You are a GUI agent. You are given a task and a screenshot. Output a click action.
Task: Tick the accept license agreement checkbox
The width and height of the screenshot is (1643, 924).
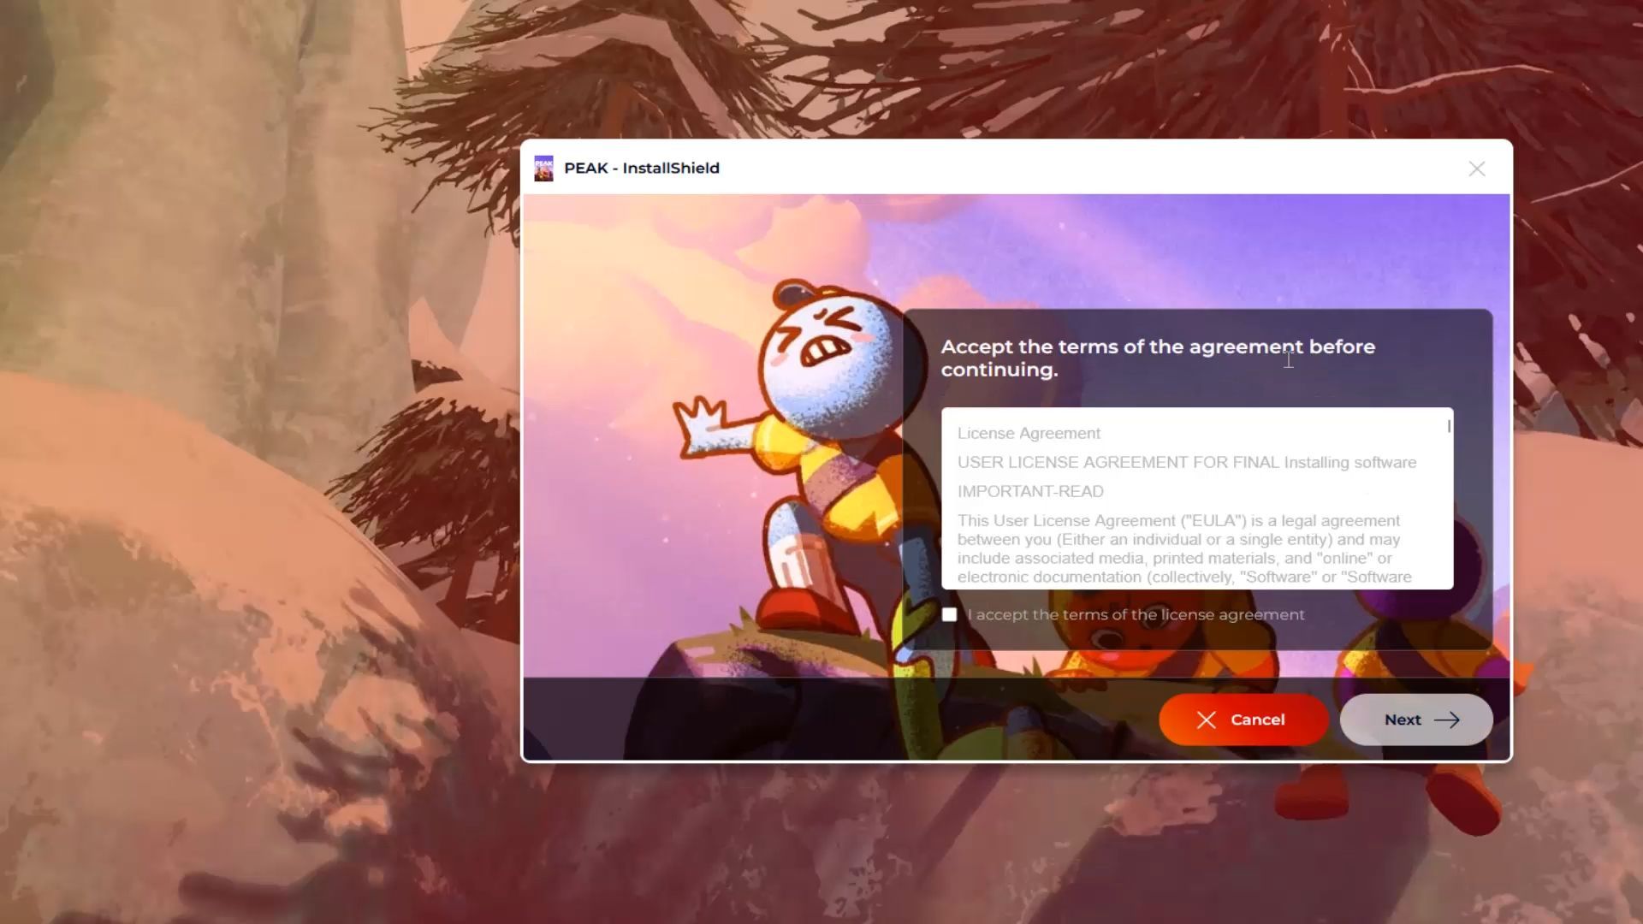(949, 615)
